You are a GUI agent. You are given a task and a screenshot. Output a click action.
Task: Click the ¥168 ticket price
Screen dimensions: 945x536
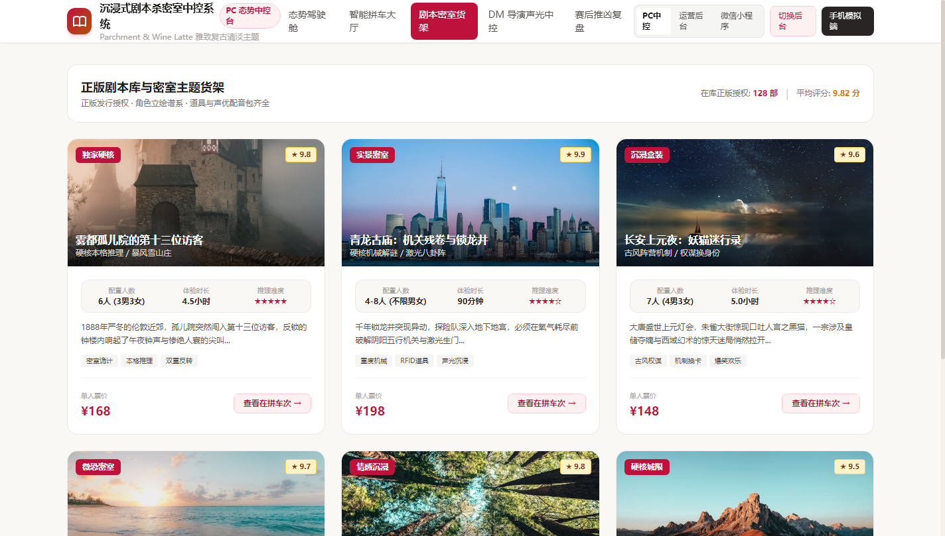(96, 411)
